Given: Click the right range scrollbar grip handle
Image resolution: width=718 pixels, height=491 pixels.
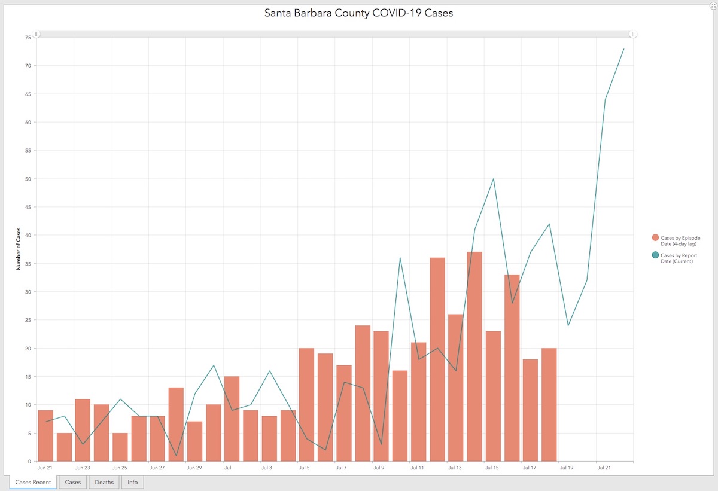Looking at the screenshot, I should pos(633,34).
